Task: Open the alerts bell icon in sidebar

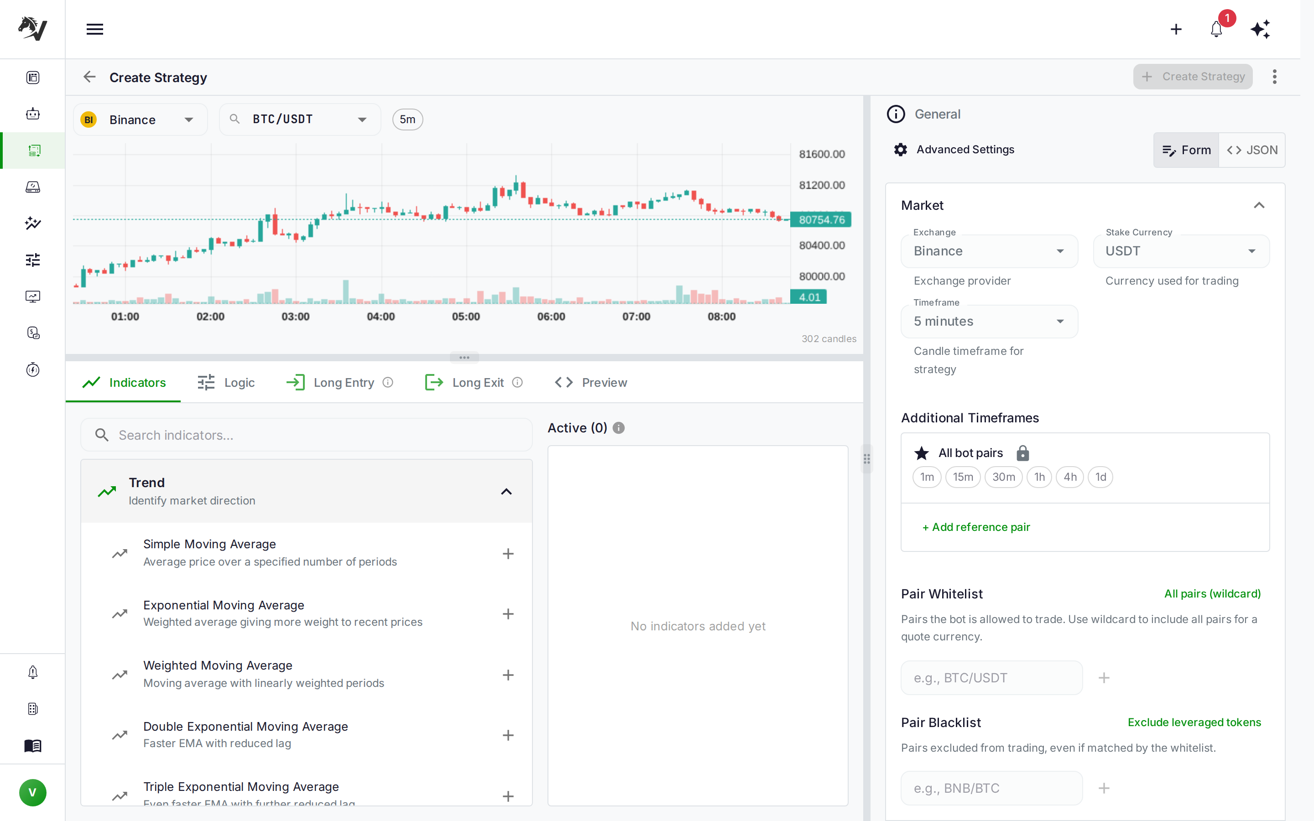Action: tap(32, 672)
